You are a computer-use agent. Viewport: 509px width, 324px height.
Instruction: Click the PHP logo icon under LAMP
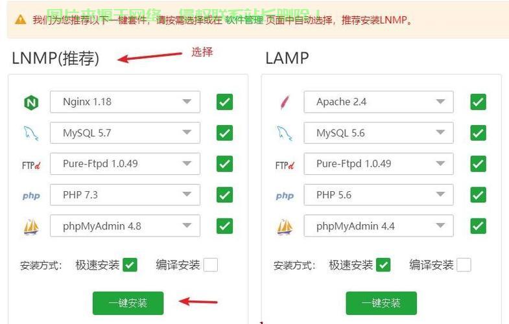click(x=285, y=196)
